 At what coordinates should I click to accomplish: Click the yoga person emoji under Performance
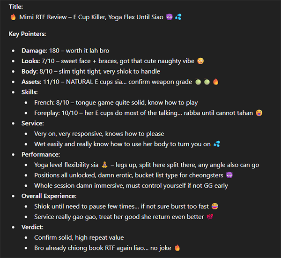click(x=104, y=165)
